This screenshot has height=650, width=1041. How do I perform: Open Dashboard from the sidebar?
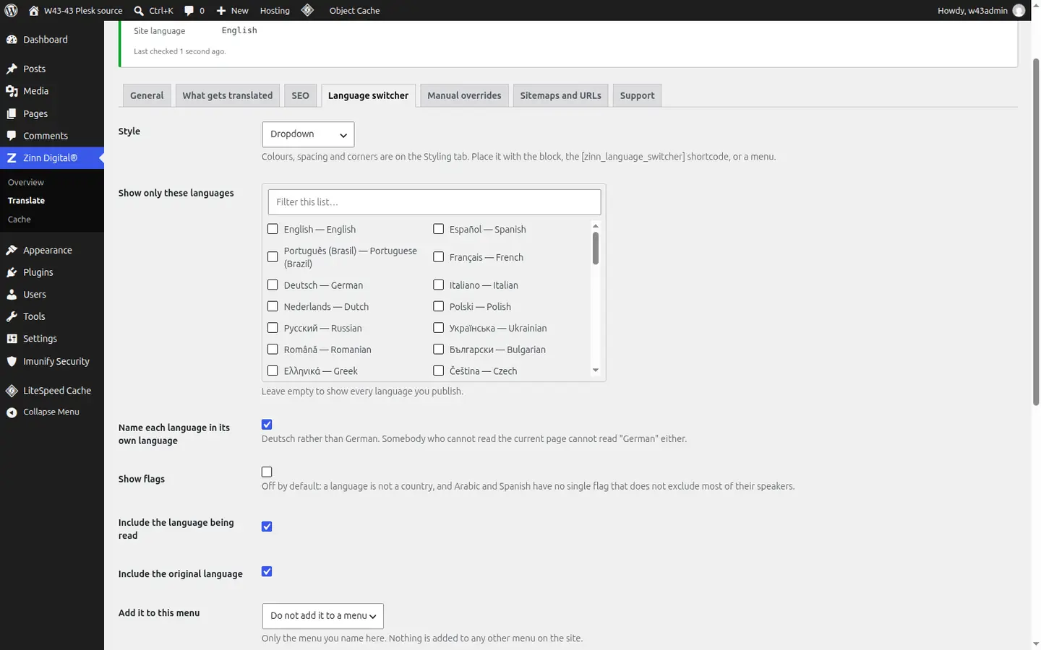(x=52, y=40)
